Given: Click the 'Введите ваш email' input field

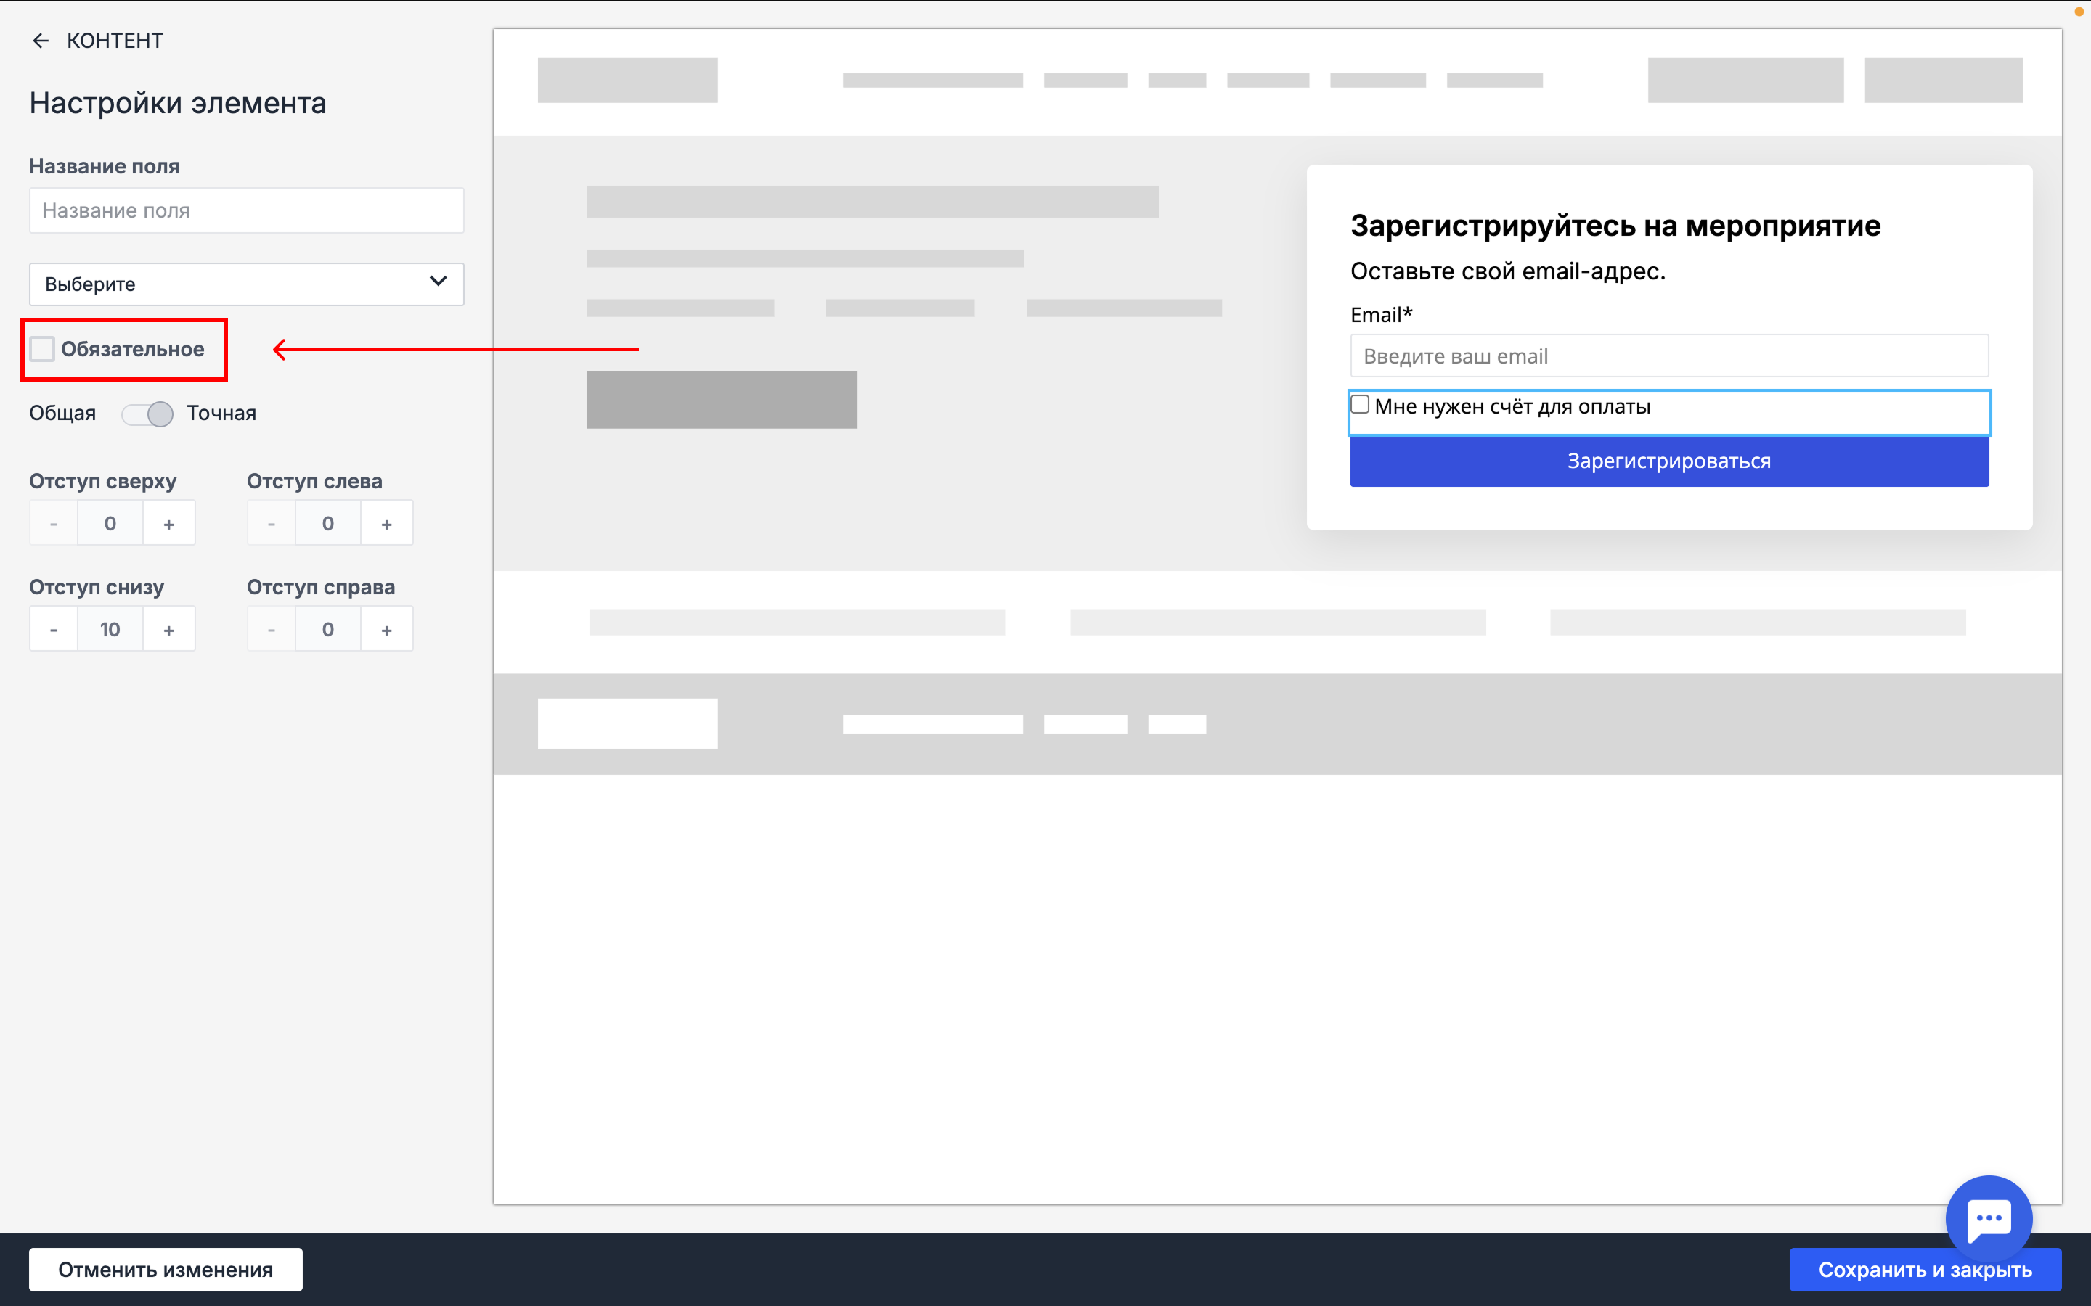Looking at the screenshot, I should coord(1669,356).
